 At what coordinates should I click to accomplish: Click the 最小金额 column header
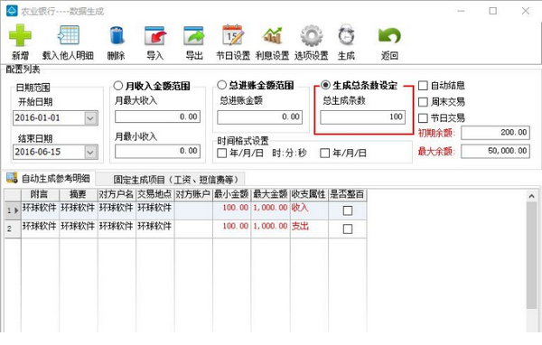coord(232,194)
